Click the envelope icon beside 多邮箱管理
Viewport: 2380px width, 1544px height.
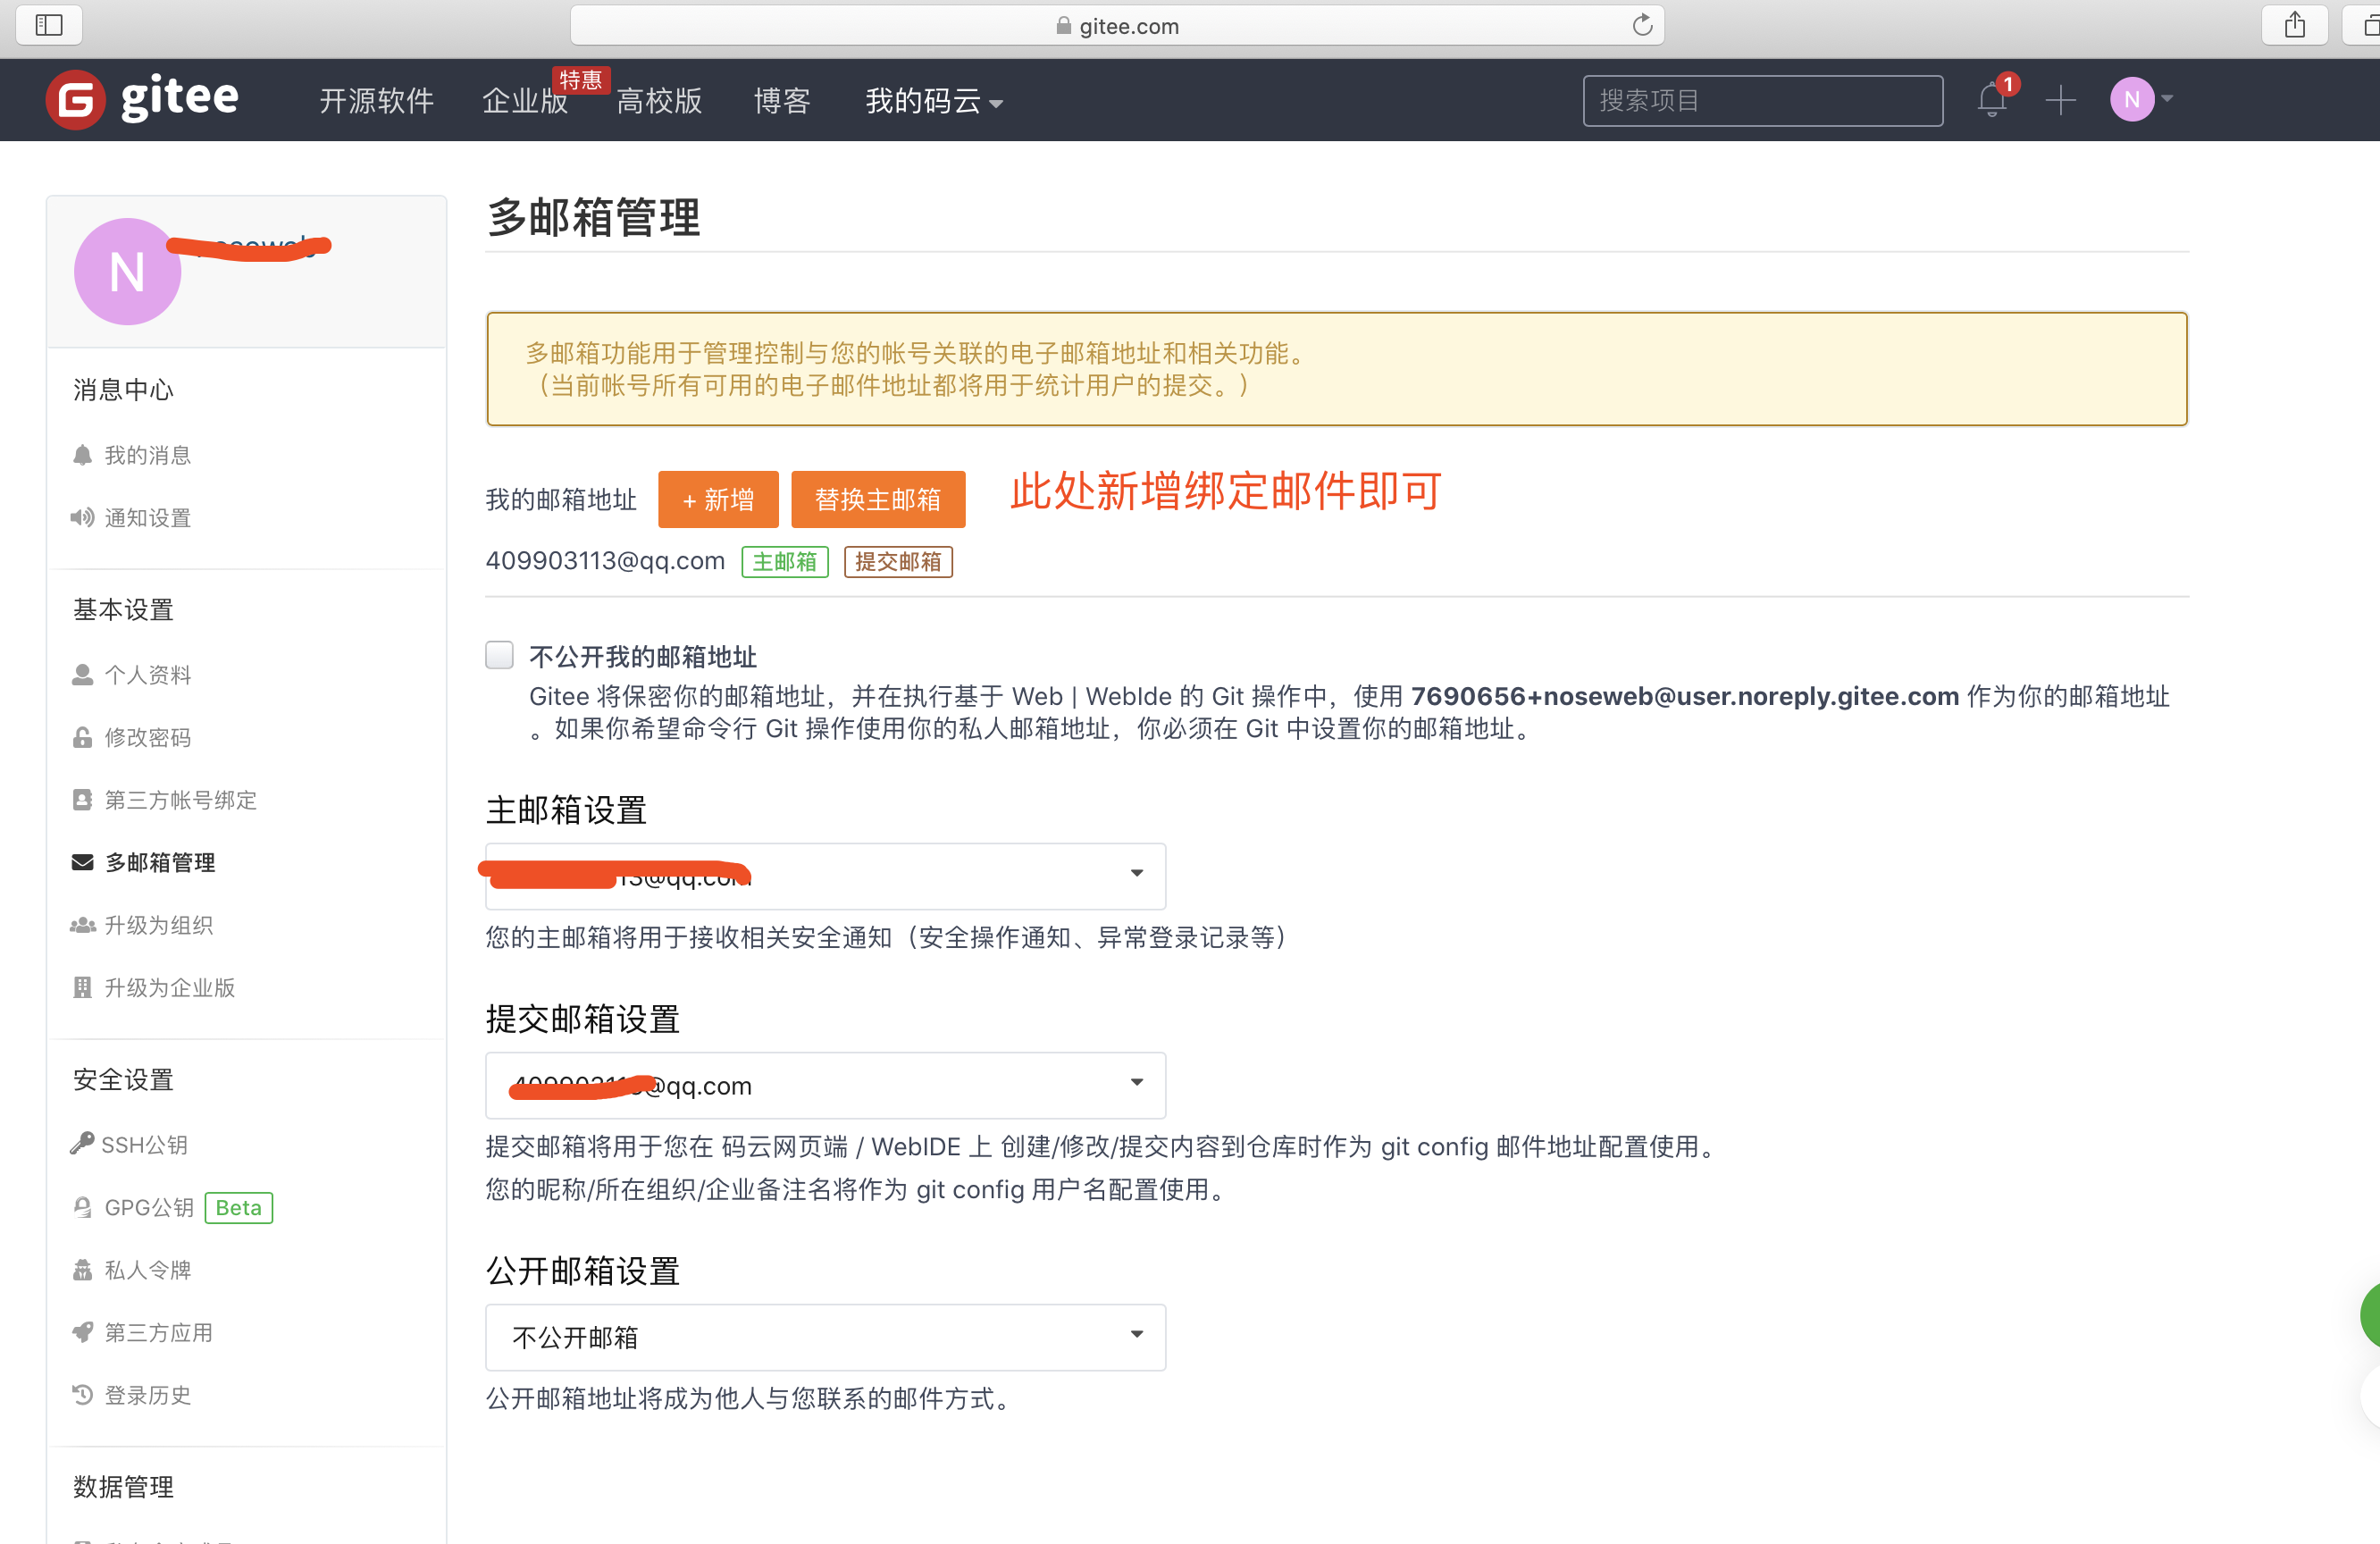[83, 863]
